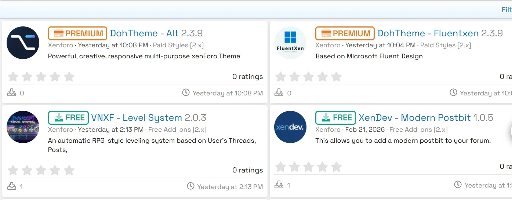Click "0 ratings" on DohTheme - Alt card
This screenshot has width=512, height=200.
pos(248,77)
